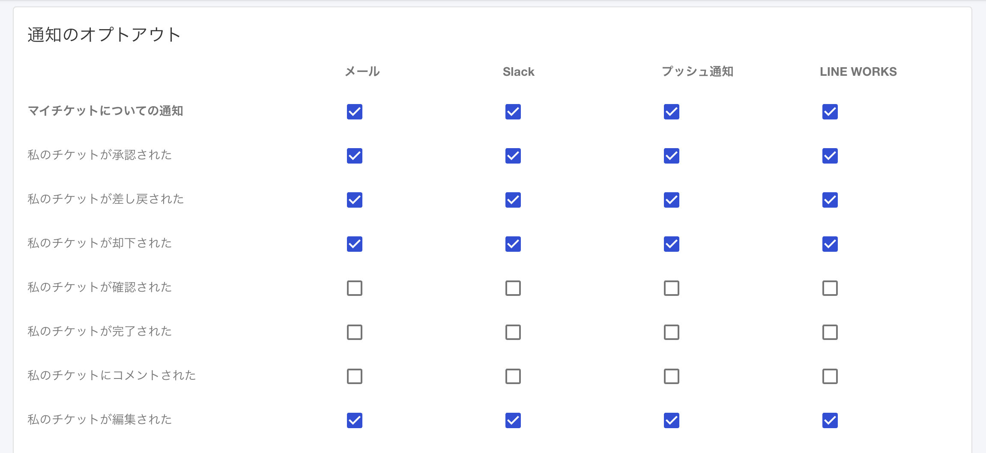The height and width of the screenshot is (453, 986).
Task: Uncheck LINE WORKS for 私のチケットが編集された
Action: coord(830,420)
